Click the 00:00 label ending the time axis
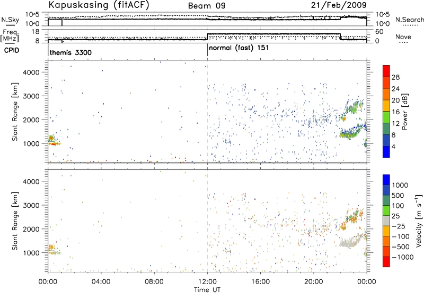This screenshot has height=293, width=424. click(367, 282)
